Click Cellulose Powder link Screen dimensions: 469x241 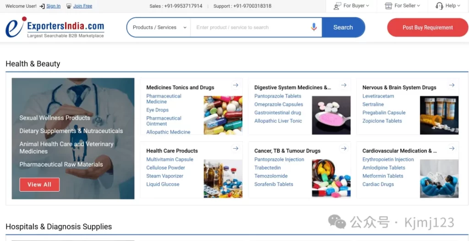point(165,168)
